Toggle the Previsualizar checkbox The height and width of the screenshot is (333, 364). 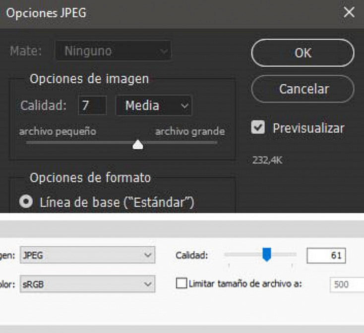pos(258,127)
